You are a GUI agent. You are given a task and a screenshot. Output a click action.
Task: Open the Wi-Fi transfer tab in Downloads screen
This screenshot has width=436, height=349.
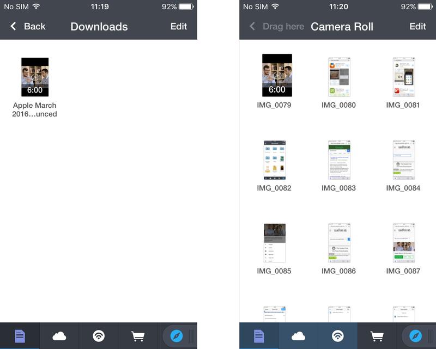click(99, 336)
